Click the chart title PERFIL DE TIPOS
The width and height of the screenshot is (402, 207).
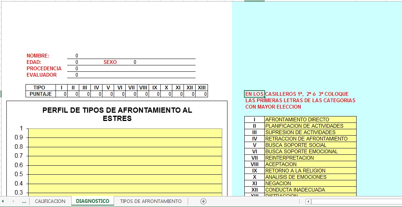click(117, 114)
